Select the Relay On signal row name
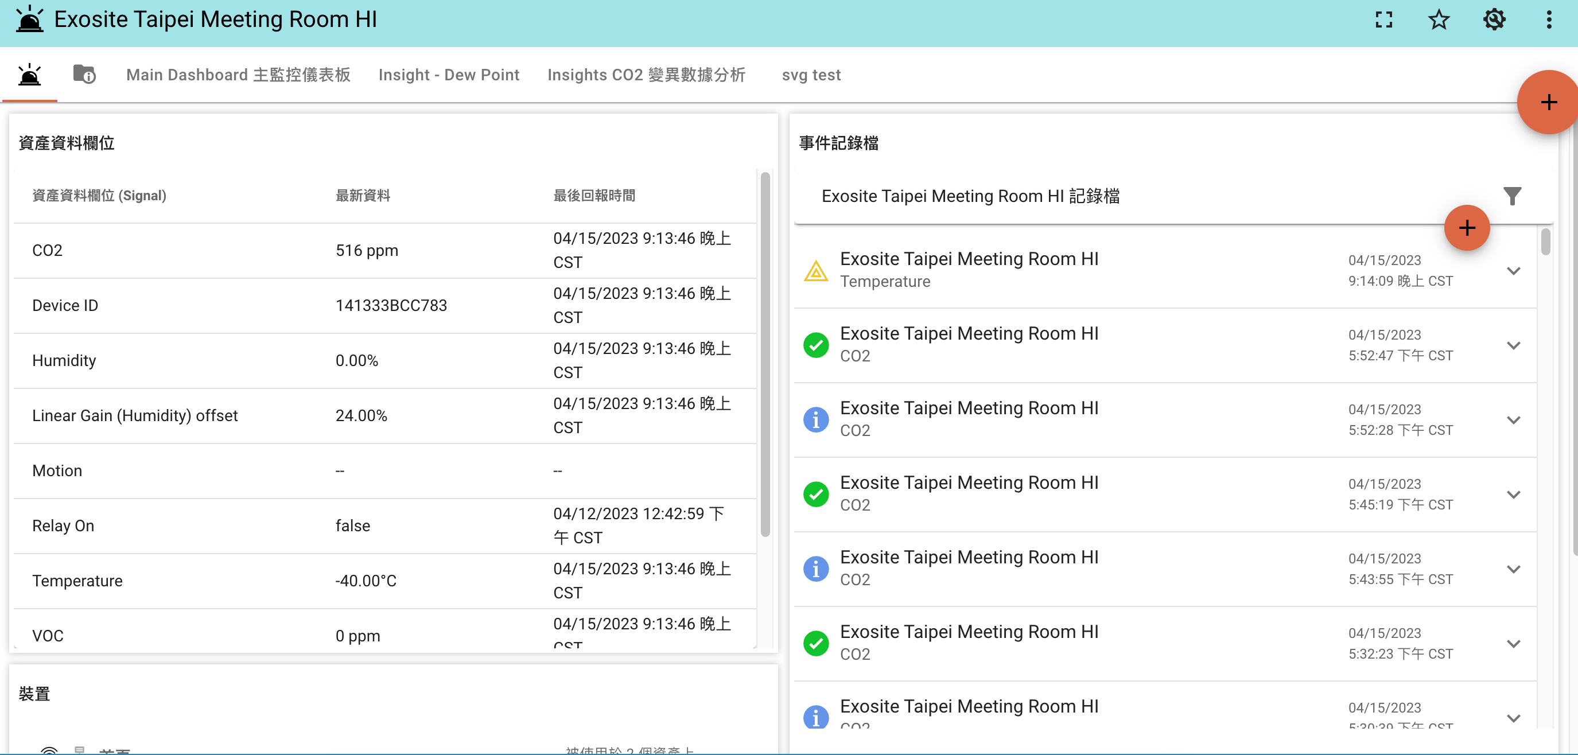Viewport: 1578px width, 755px height. pyautogui.click(x=63, y=526)
